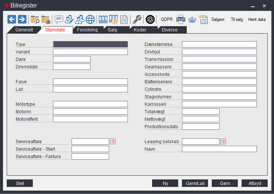Click the wrench service icon

pos(137,19)
